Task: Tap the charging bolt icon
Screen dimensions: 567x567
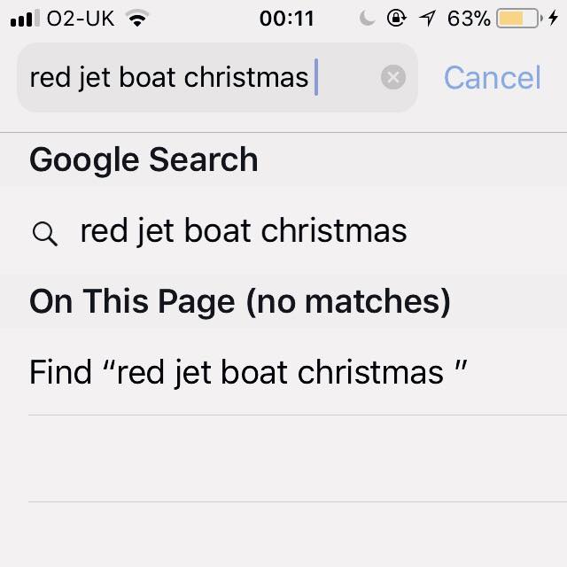Action: [x=553, y=18]
